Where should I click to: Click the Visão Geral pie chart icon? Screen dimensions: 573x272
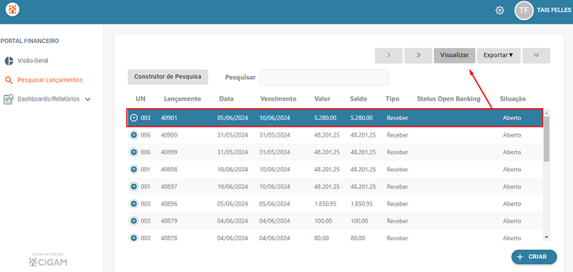tap(9, 61)
